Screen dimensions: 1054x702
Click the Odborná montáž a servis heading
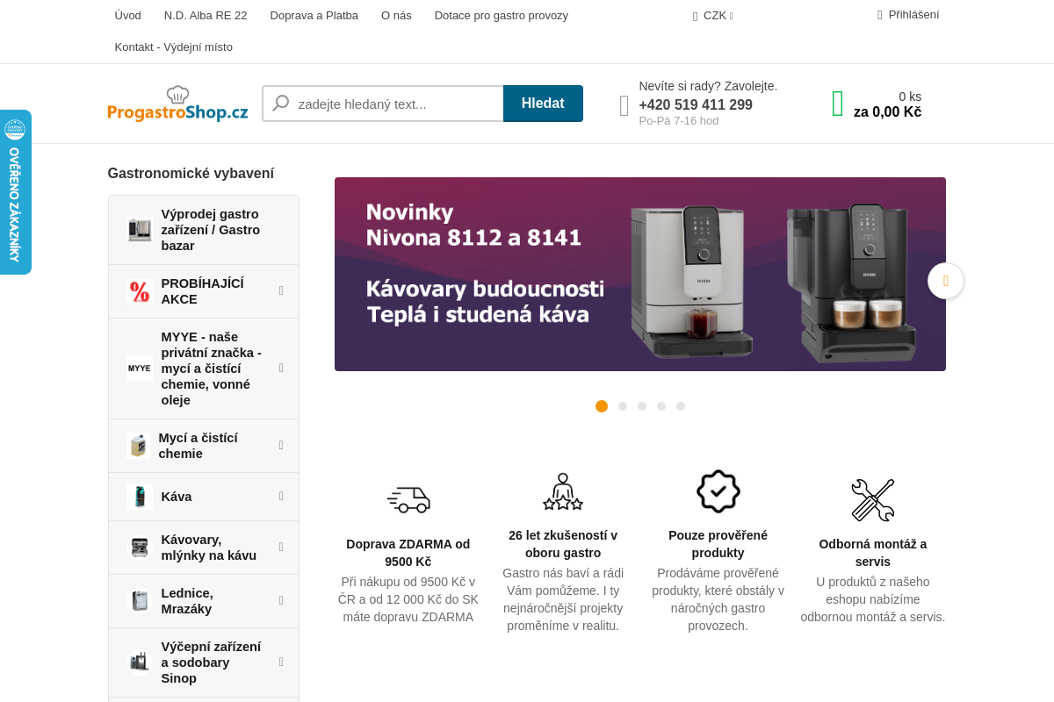pos(873,553)
